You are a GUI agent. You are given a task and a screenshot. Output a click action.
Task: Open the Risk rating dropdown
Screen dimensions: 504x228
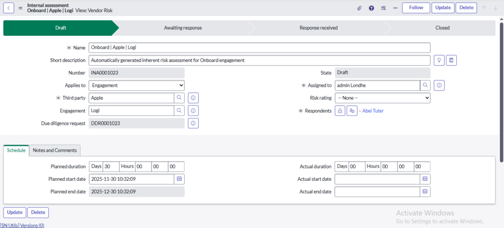382,98
